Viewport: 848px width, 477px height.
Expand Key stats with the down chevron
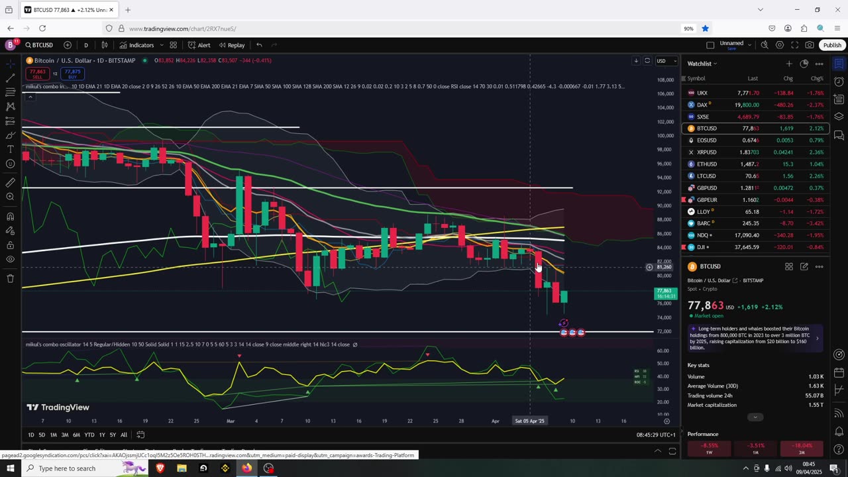755,417
